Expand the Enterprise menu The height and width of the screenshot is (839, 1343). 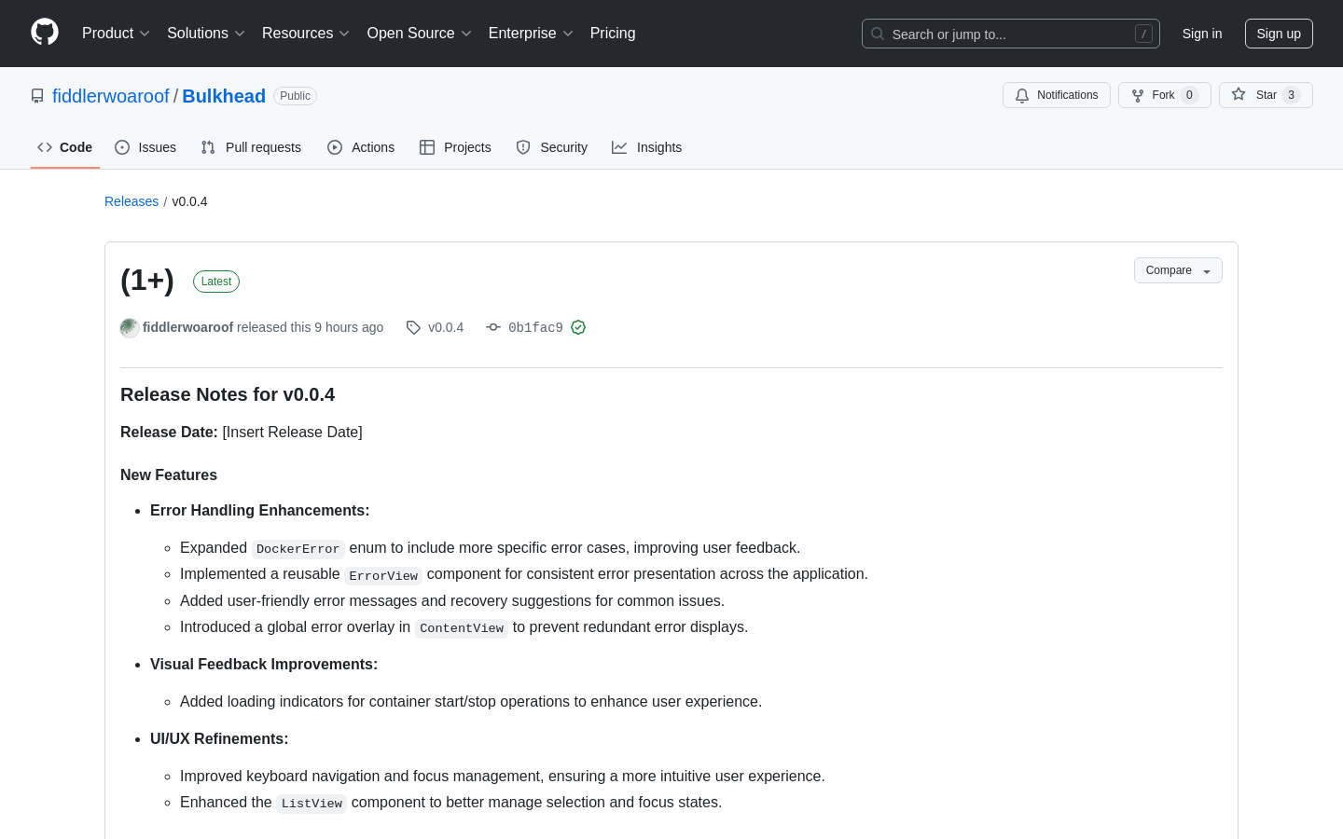531,34
